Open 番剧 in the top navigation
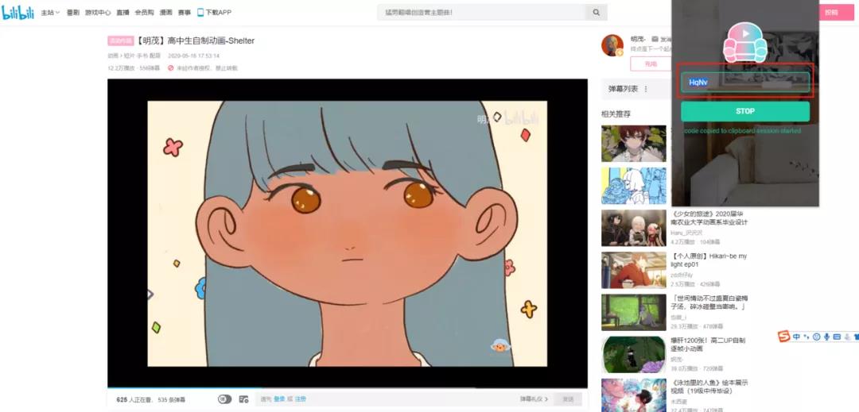Viewport: 859px width, 412px height. pos(73,12)
